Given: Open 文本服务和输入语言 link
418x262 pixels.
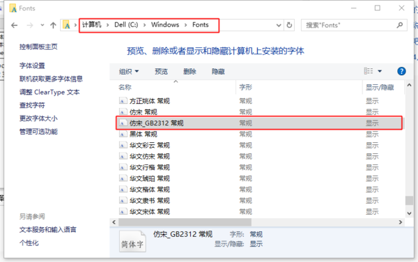Looking at the screenshot, I should (x=47, y=230).
